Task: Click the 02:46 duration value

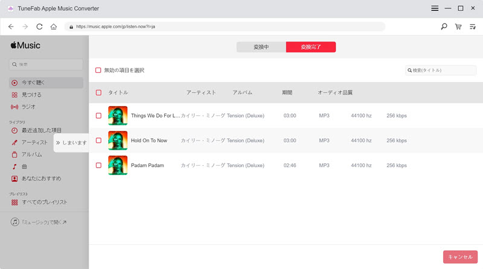Action: click(290, 165)
